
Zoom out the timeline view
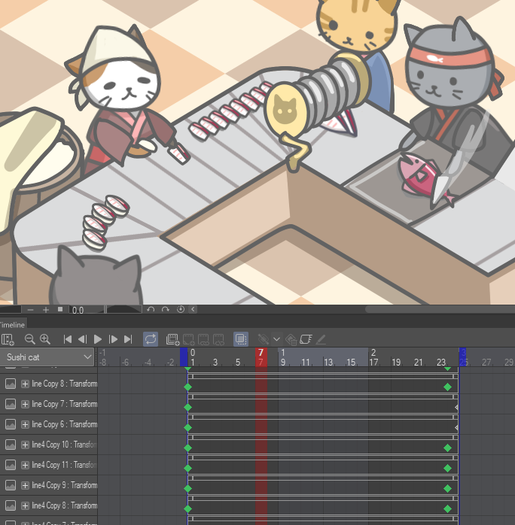coord(30,339)
